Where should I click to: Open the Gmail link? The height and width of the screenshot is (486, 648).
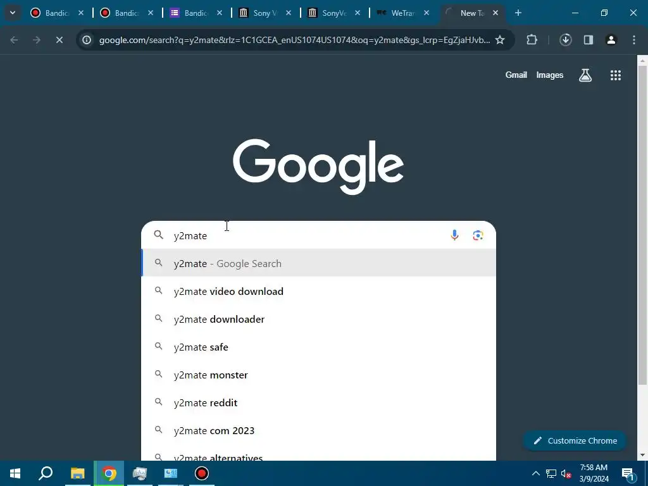point(516,75)
